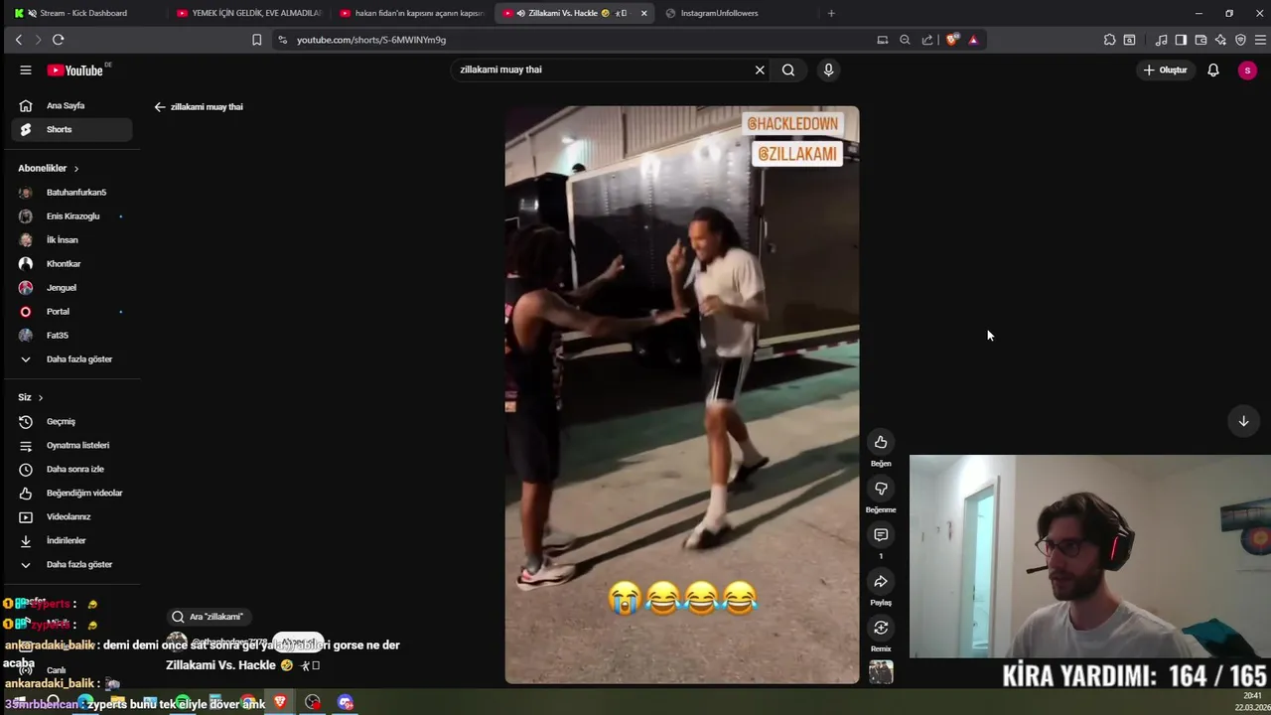Expand Siz list with Daha fazla göster
The width and height of the screenshot is (1271, 715).
(71, 565)
